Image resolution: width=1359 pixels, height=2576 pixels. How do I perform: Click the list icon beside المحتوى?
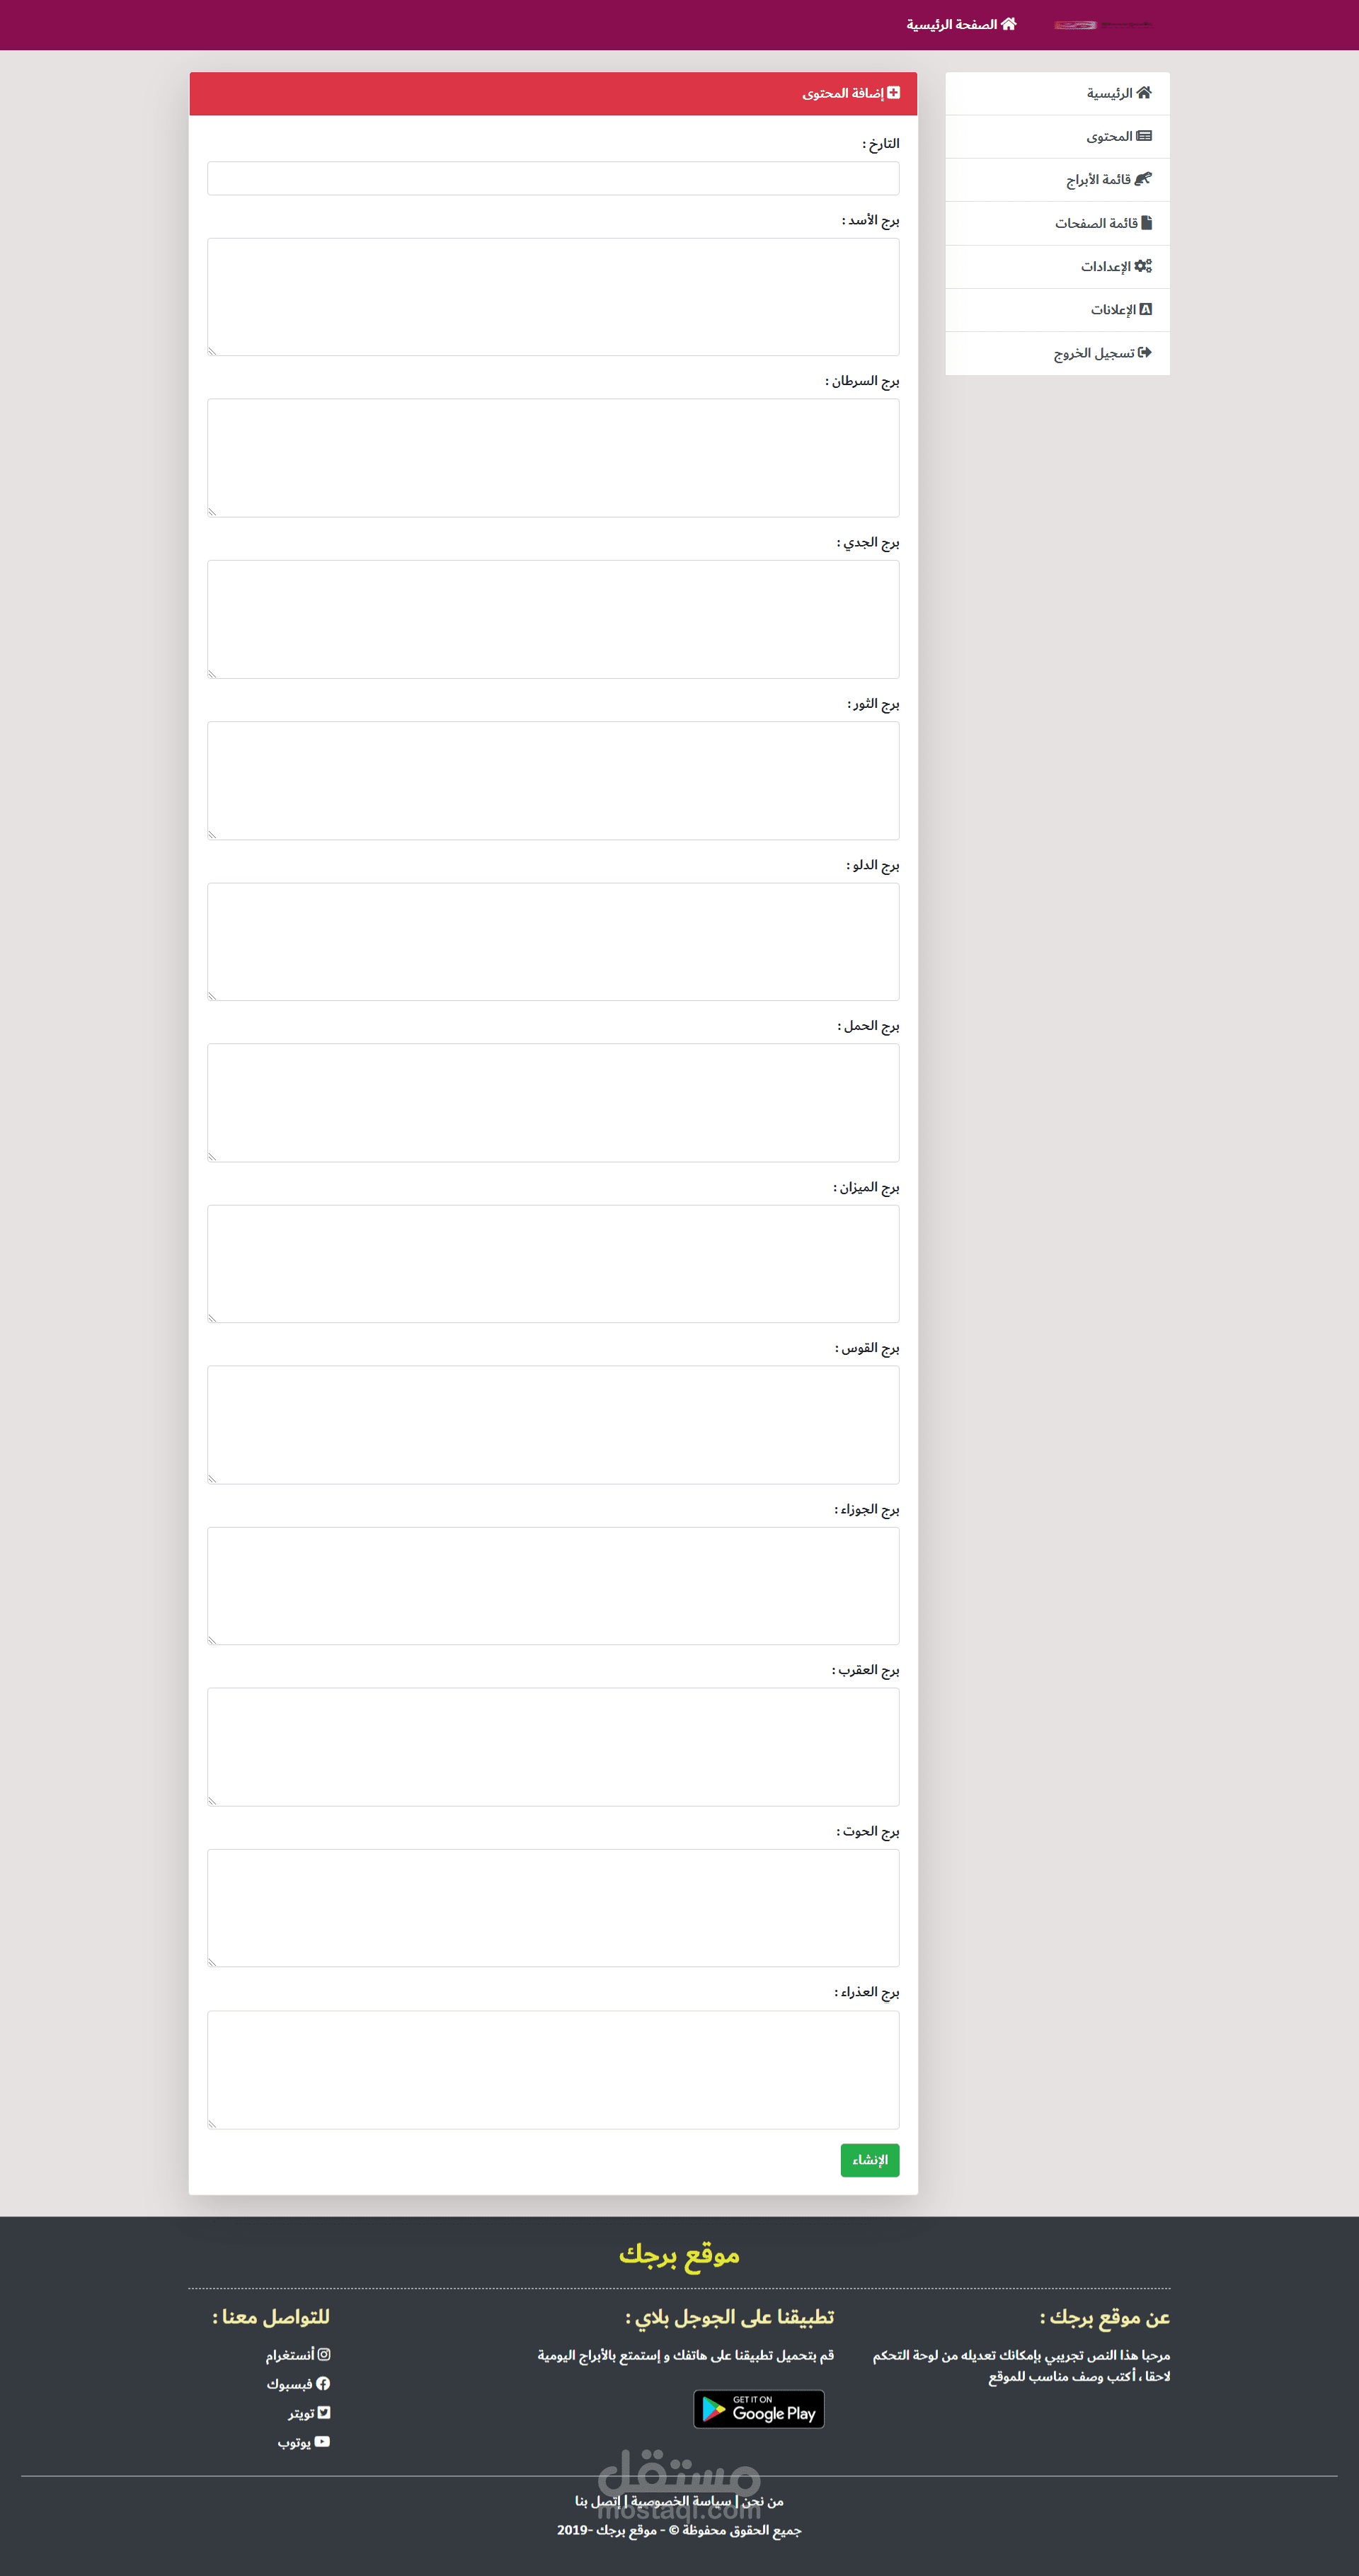(1145, 136)
